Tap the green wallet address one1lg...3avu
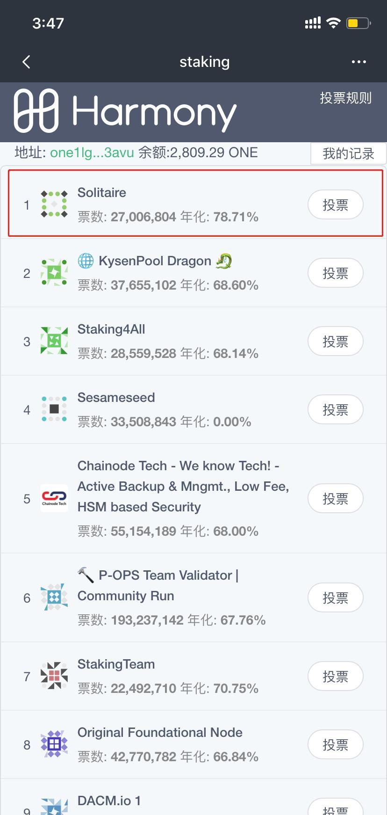The height and width of the screenshot is (815, 387). 92,153
